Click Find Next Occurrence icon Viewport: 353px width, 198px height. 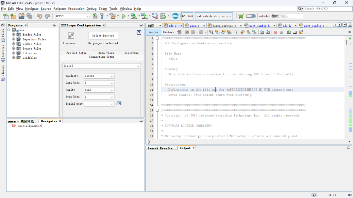pos(223,32)
